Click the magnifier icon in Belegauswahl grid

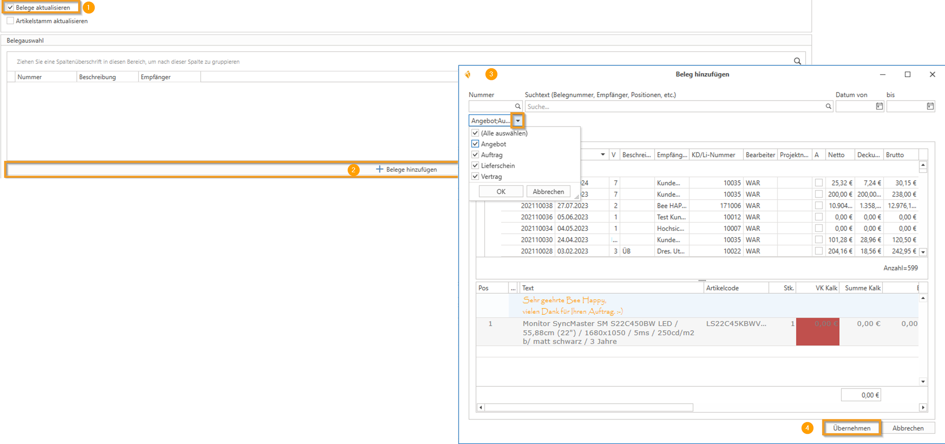797,61
